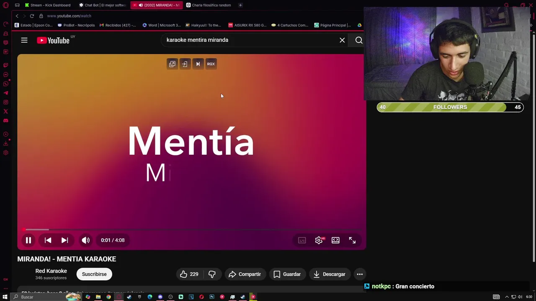This screenshot has width=536, height=301.
Task: Open downloads in the Opera sidebar
Action: [6, 143]
